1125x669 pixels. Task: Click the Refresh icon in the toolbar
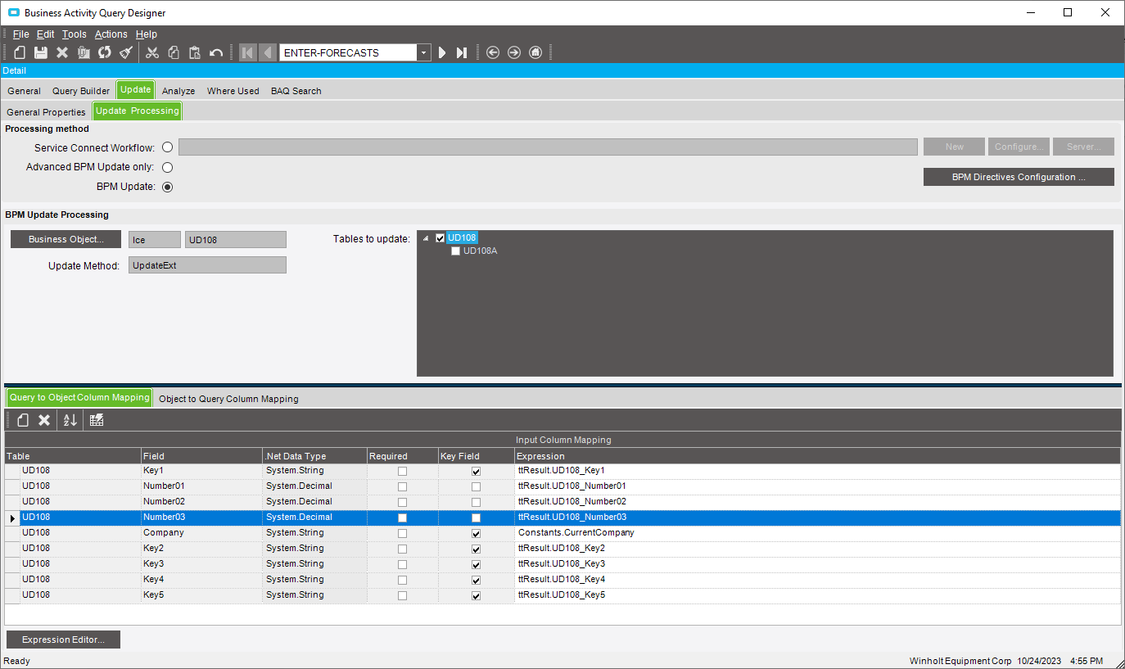[x=104, y=52]
